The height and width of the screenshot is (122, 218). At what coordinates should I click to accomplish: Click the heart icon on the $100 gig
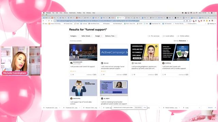[104, 75]
